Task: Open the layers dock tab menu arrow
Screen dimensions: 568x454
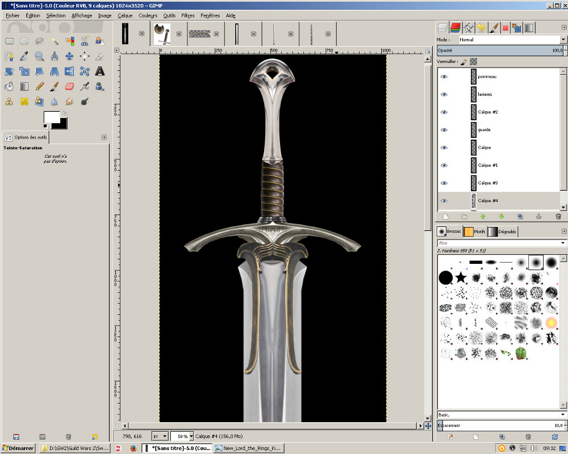Action: point(563,27)
